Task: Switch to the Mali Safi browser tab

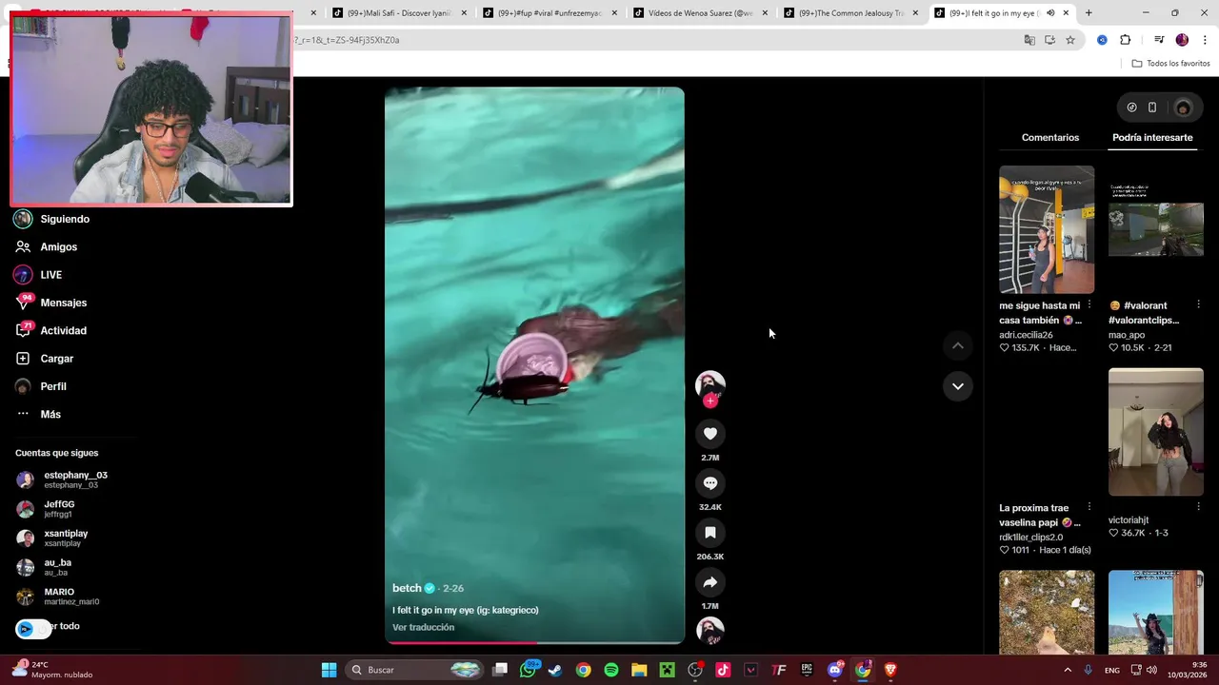Action: (x=399, y=13)
